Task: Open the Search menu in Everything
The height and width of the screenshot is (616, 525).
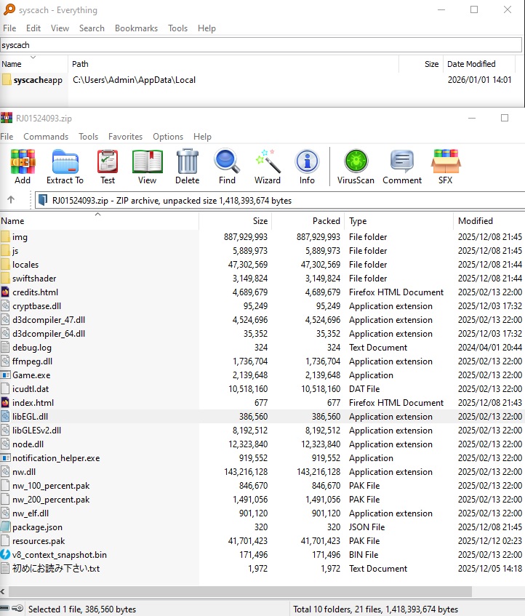Action: [x=92, y=28]
